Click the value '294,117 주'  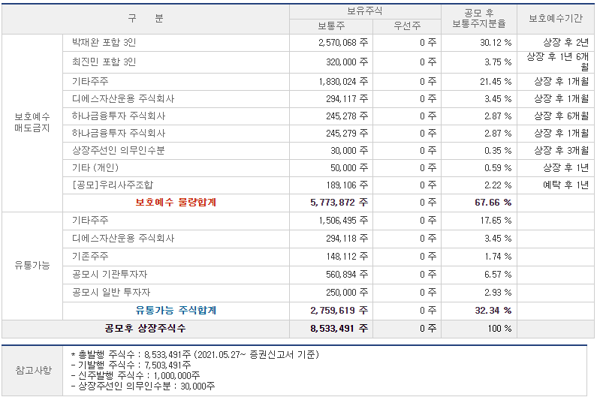(x=347, y=99)
